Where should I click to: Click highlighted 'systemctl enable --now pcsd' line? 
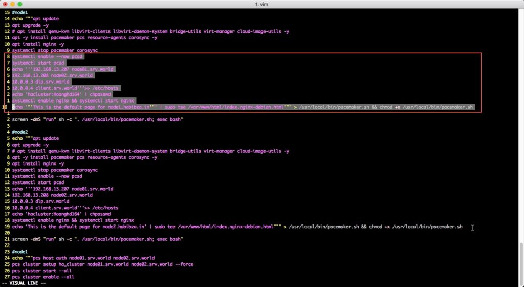(47, 56)
